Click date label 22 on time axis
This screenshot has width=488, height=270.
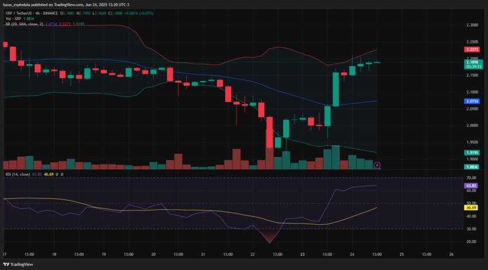tap(253, 255)
